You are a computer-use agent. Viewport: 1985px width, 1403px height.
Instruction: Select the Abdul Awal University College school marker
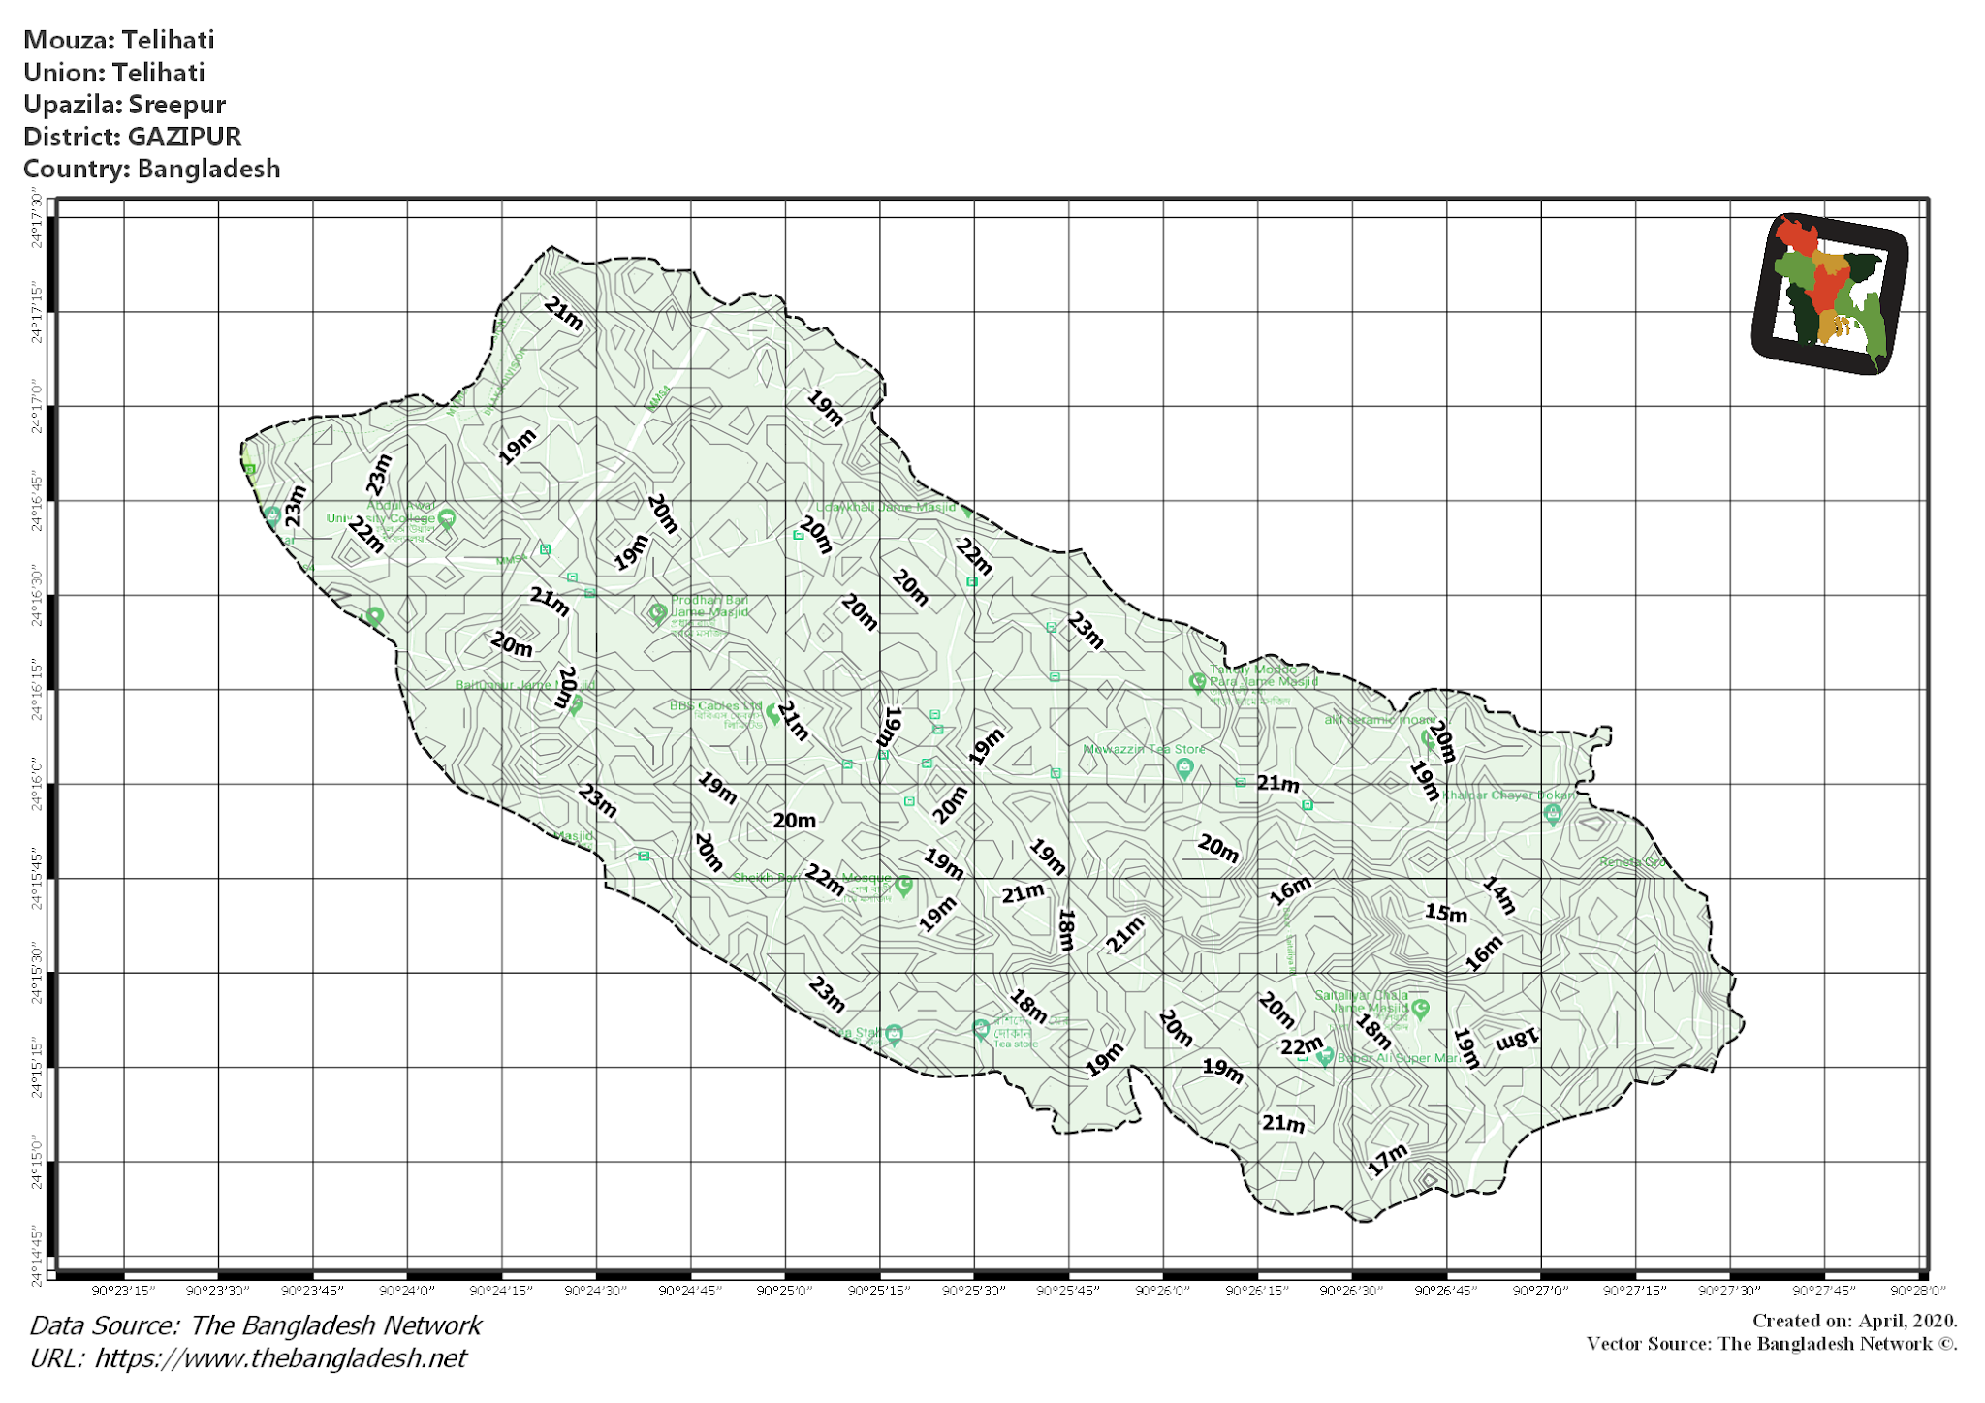(x=446, y=516)
